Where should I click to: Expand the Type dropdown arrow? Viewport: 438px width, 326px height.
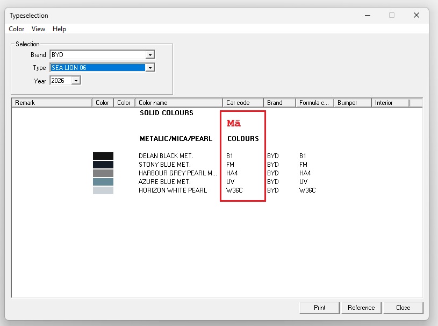point(150,68)
